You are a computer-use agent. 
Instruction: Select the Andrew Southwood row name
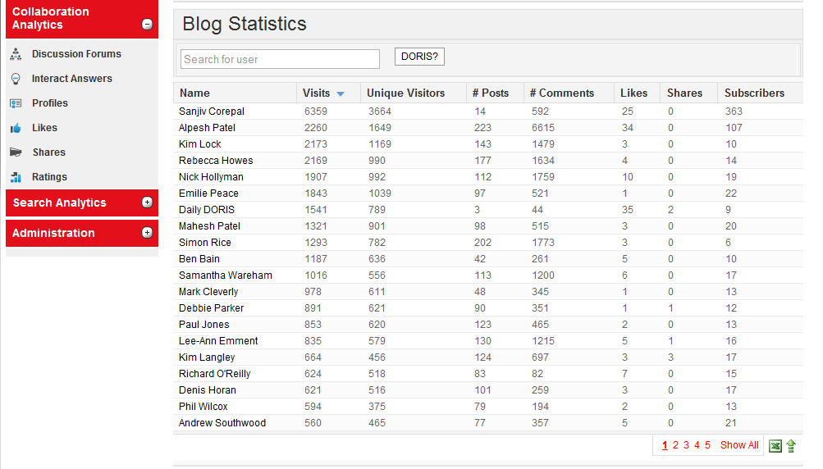click(222, 423)
